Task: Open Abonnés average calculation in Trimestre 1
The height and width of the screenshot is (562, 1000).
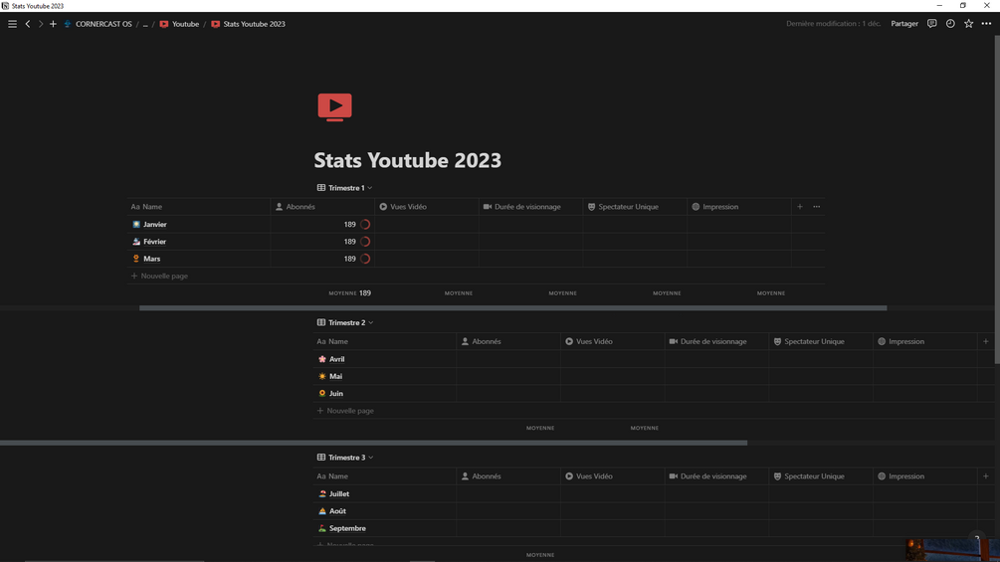Action: (x=349, y=293)
